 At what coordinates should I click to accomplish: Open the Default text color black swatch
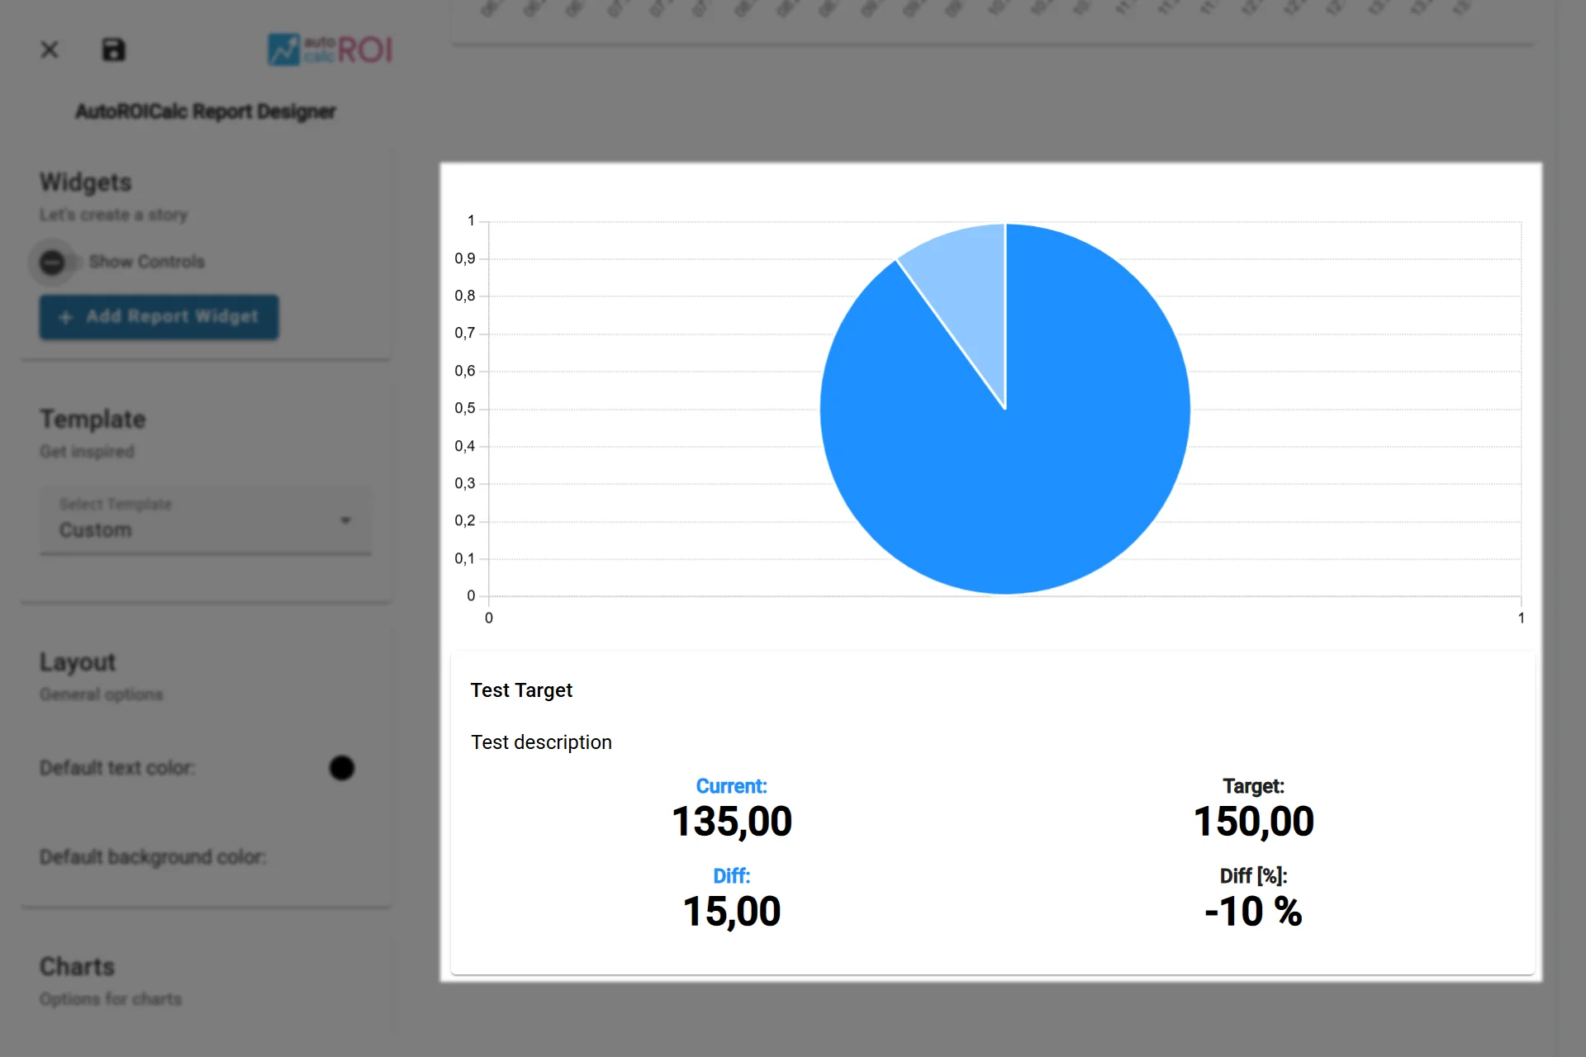341,768
